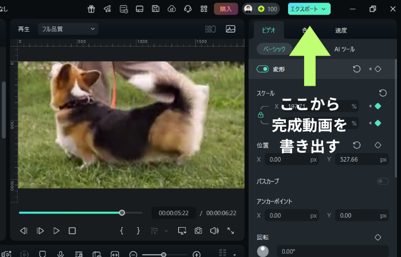The width and height of the screenshot is (401, 257).
Task: Add keyframe for 位置 position
Action: pyautogui.click(x=378, y=145)
